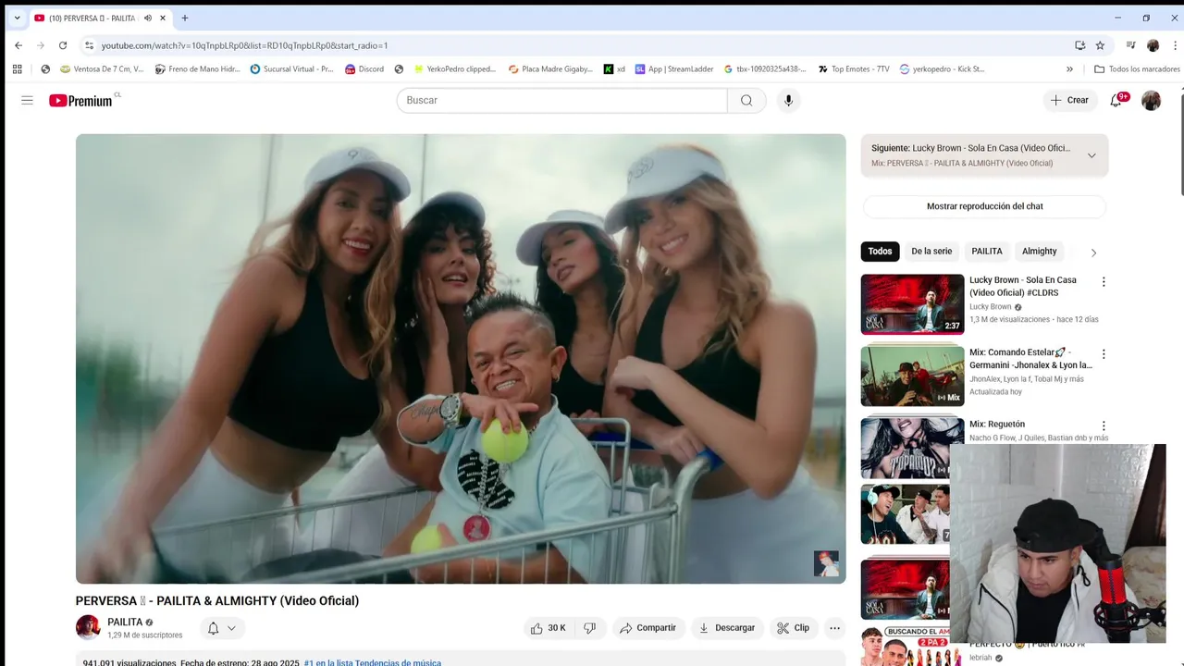Open Mix Reguetón thumbnail

pyautogui.click(x=912, y=448)
